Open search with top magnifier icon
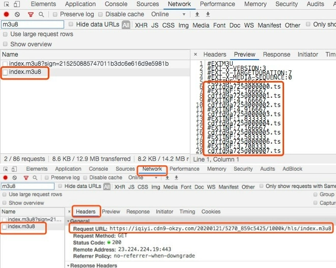 click(x=41, y=15)
